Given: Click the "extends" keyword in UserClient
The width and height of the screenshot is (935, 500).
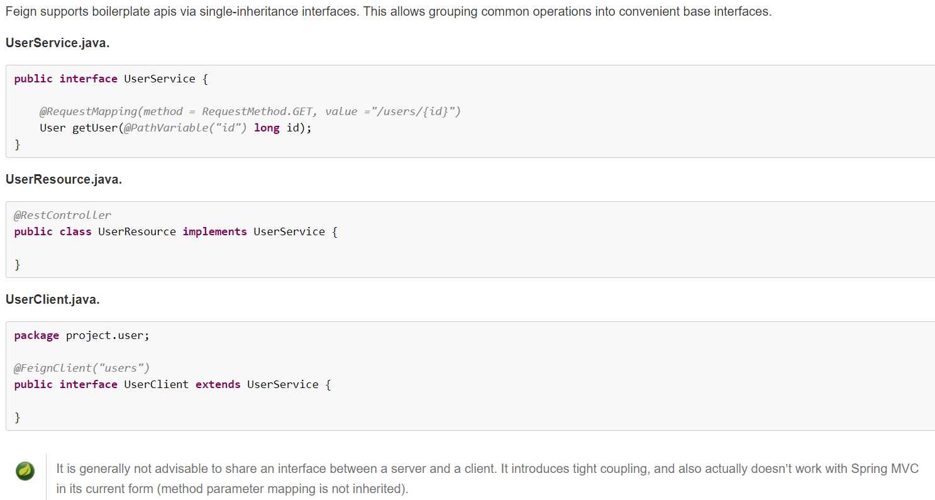Looking at the screenshot, I should click(x=218, y=384).
